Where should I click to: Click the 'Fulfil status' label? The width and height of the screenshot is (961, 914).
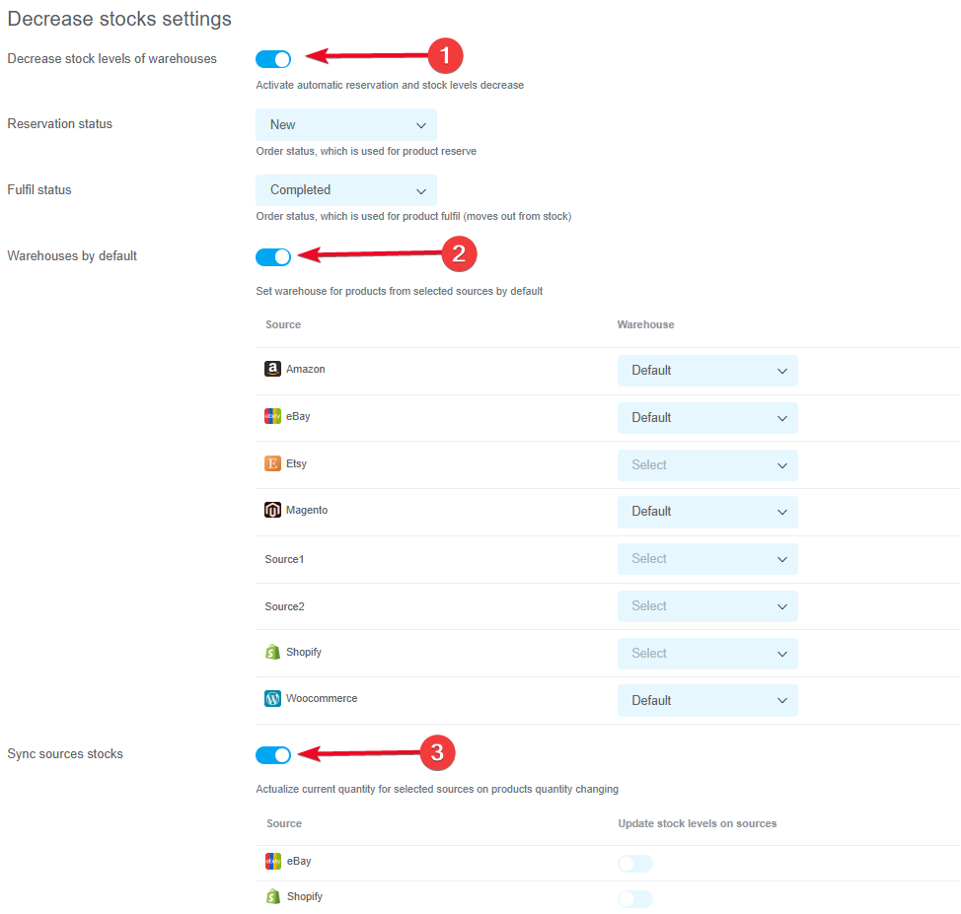[39, 190]
